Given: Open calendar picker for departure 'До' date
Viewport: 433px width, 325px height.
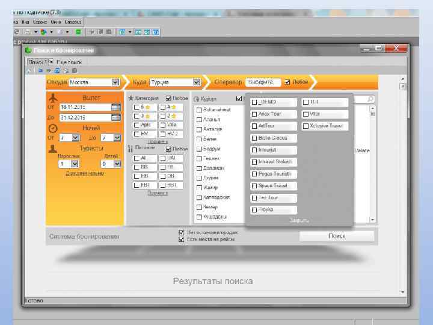Looking at the screenshot, I should click(x=116, y=117).
